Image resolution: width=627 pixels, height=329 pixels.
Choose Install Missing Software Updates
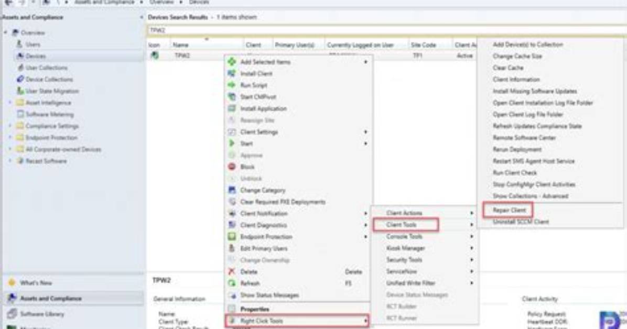[x=535, y=91]
